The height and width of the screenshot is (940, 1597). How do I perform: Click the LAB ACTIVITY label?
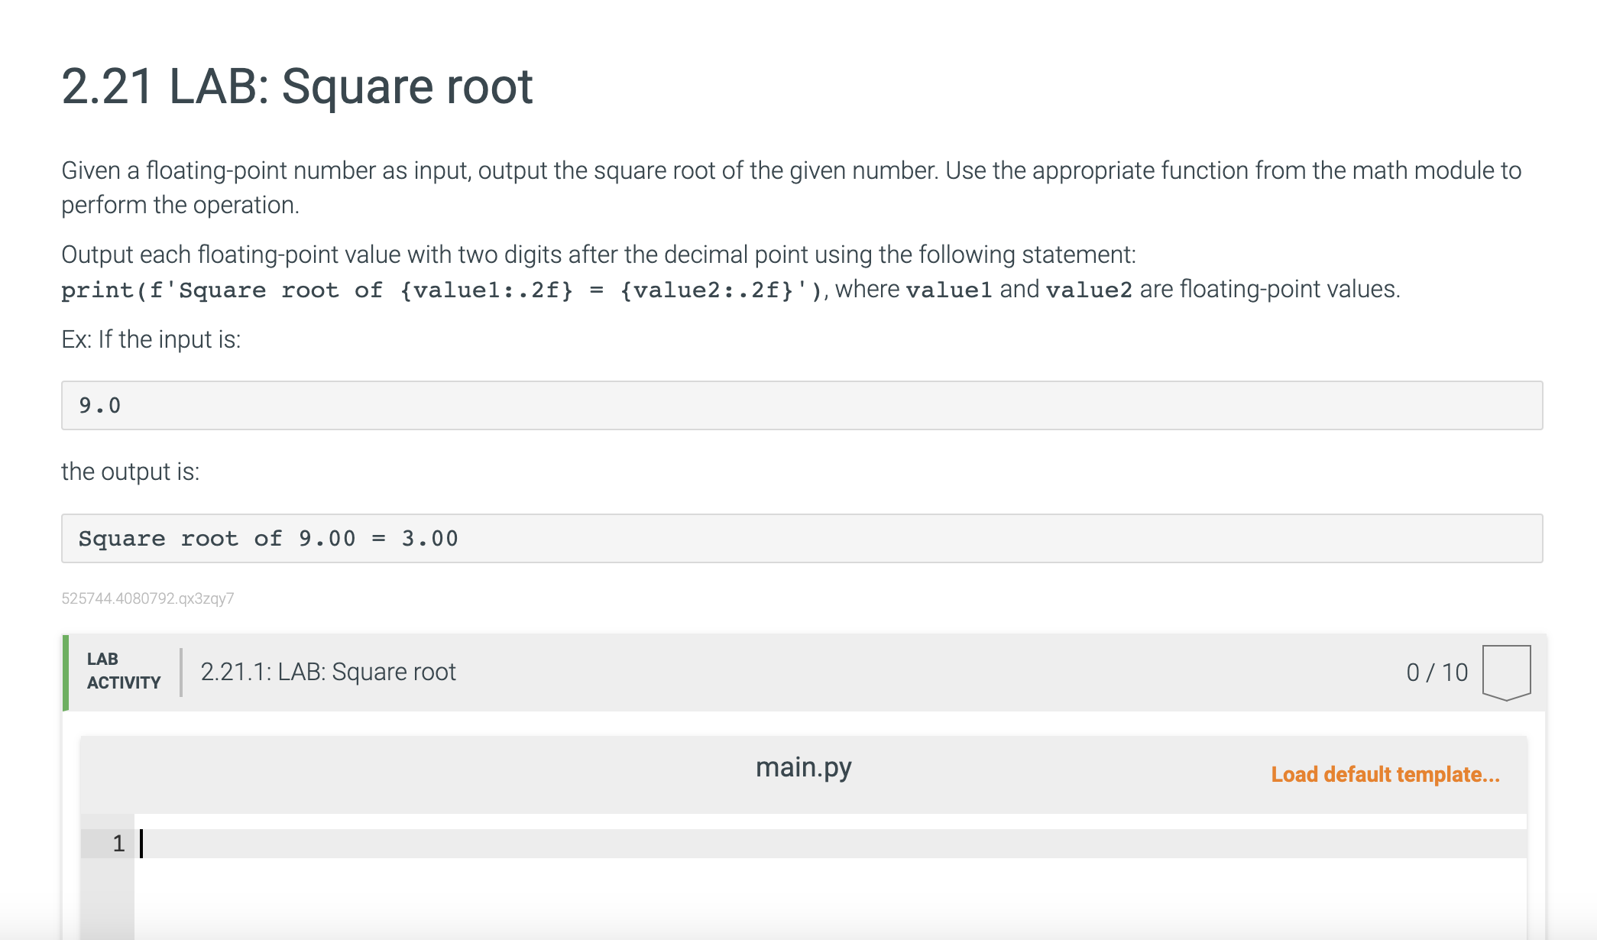(123, 671)
